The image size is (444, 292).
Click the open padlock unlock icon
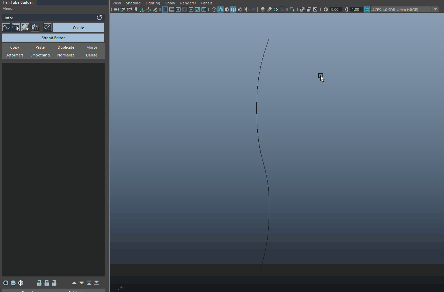coord(39,283)
